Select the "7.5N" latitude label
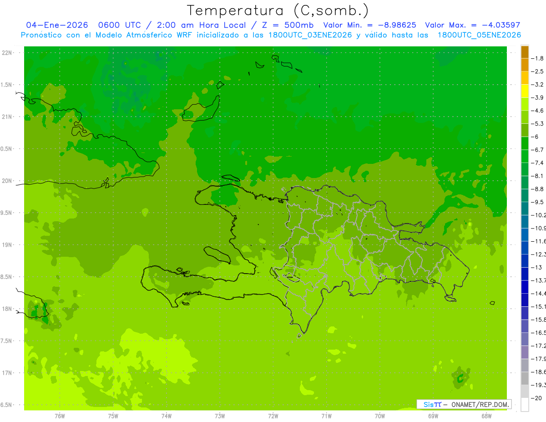Screen dimensions: 546x422 7,341
